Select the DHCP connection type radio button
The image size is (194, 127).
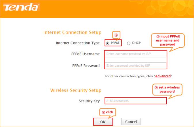pyautogui.click(x=129, y=43)
